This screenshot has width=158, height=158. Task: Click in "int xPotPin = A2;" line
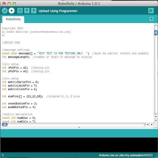click(15, 68)
